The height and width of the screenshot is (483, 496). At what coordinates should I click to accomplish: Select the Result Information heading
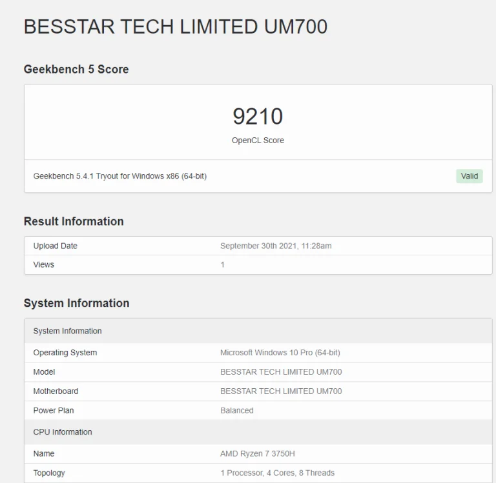point(74,221)
